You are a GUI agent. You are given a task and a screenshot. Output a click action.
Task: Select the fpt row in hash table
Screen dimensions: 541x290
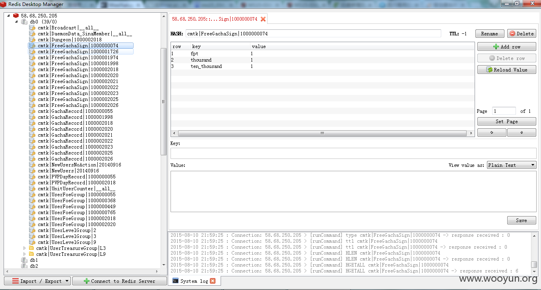point(322,54)
